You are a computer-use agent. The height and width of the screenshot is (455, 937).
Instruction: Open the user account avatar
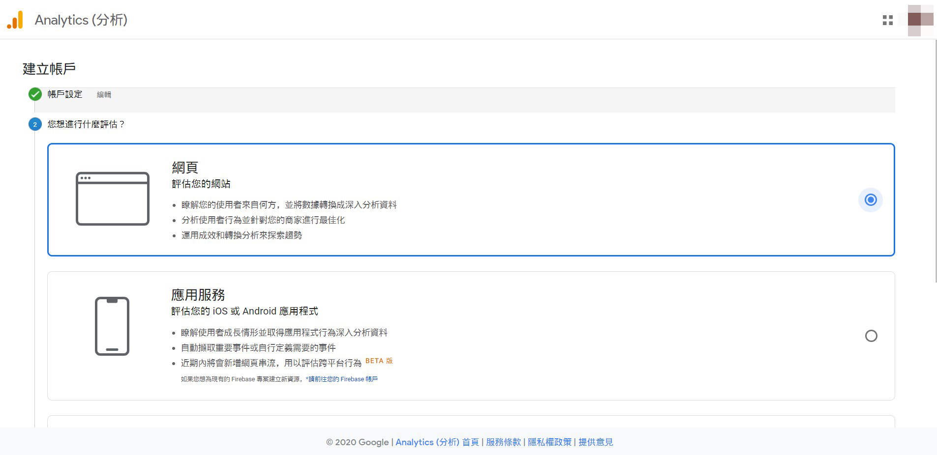pyautogui.click(x=920, y=20)
